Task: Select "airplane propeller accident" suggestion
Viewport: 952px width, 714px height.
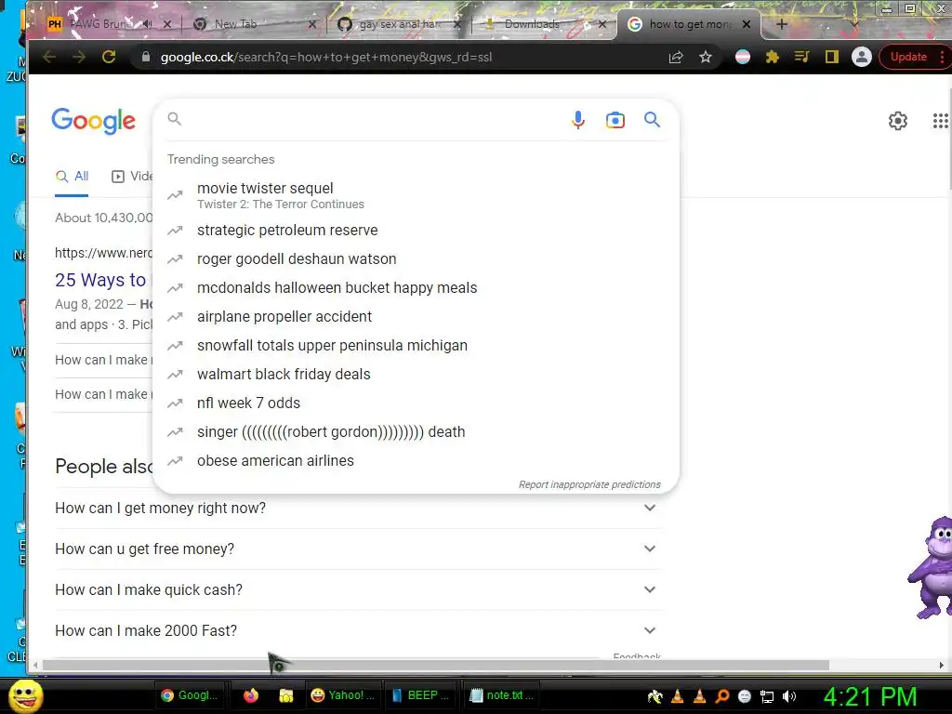Action: (416, 316)
